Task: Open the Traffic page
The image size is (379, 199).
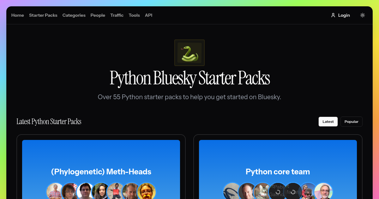Action: coord(117,15)
